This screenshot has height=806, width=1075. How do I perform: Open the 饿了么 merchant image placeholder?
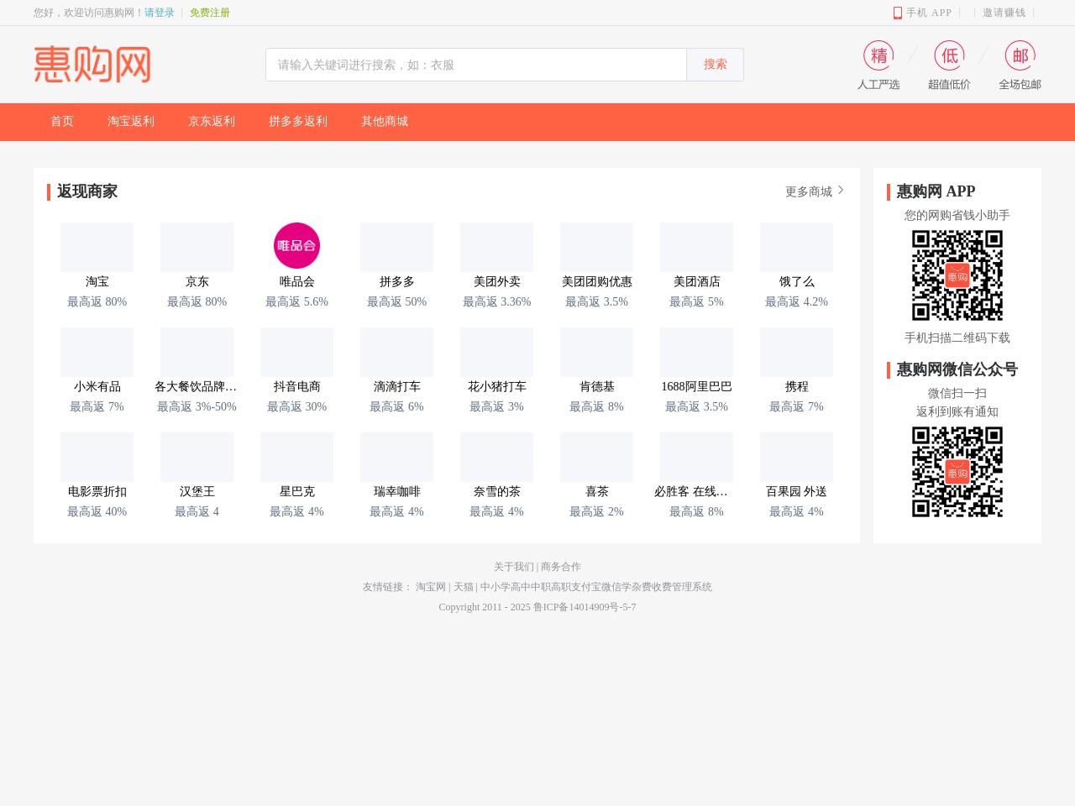[796, 247]
